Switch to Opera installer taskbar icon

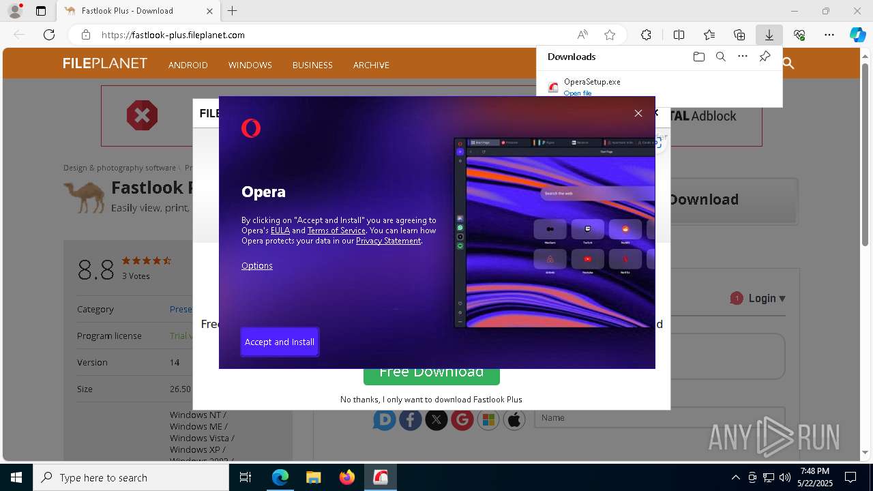click(x=380, y=477)
